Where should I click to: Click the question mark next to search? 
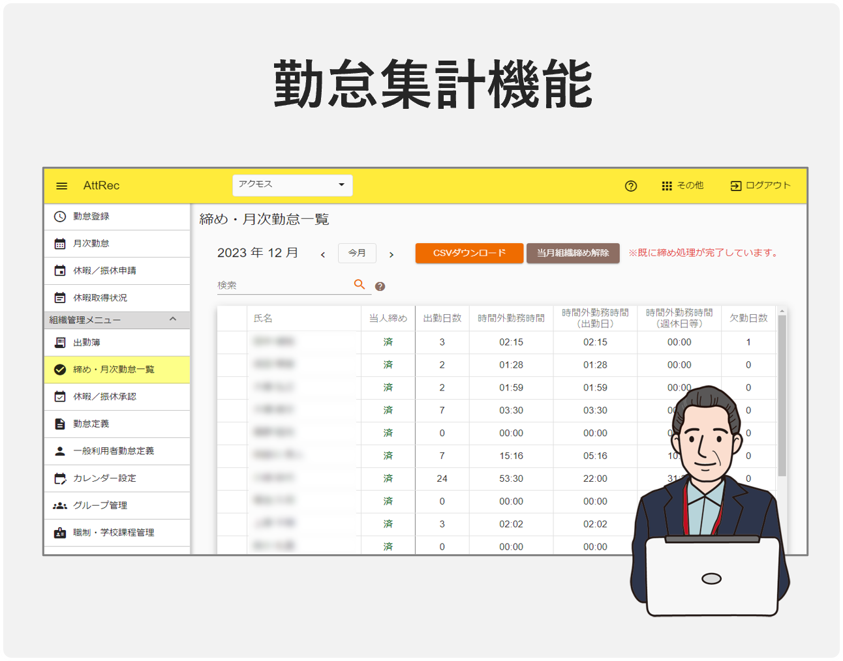pos(380,286)
